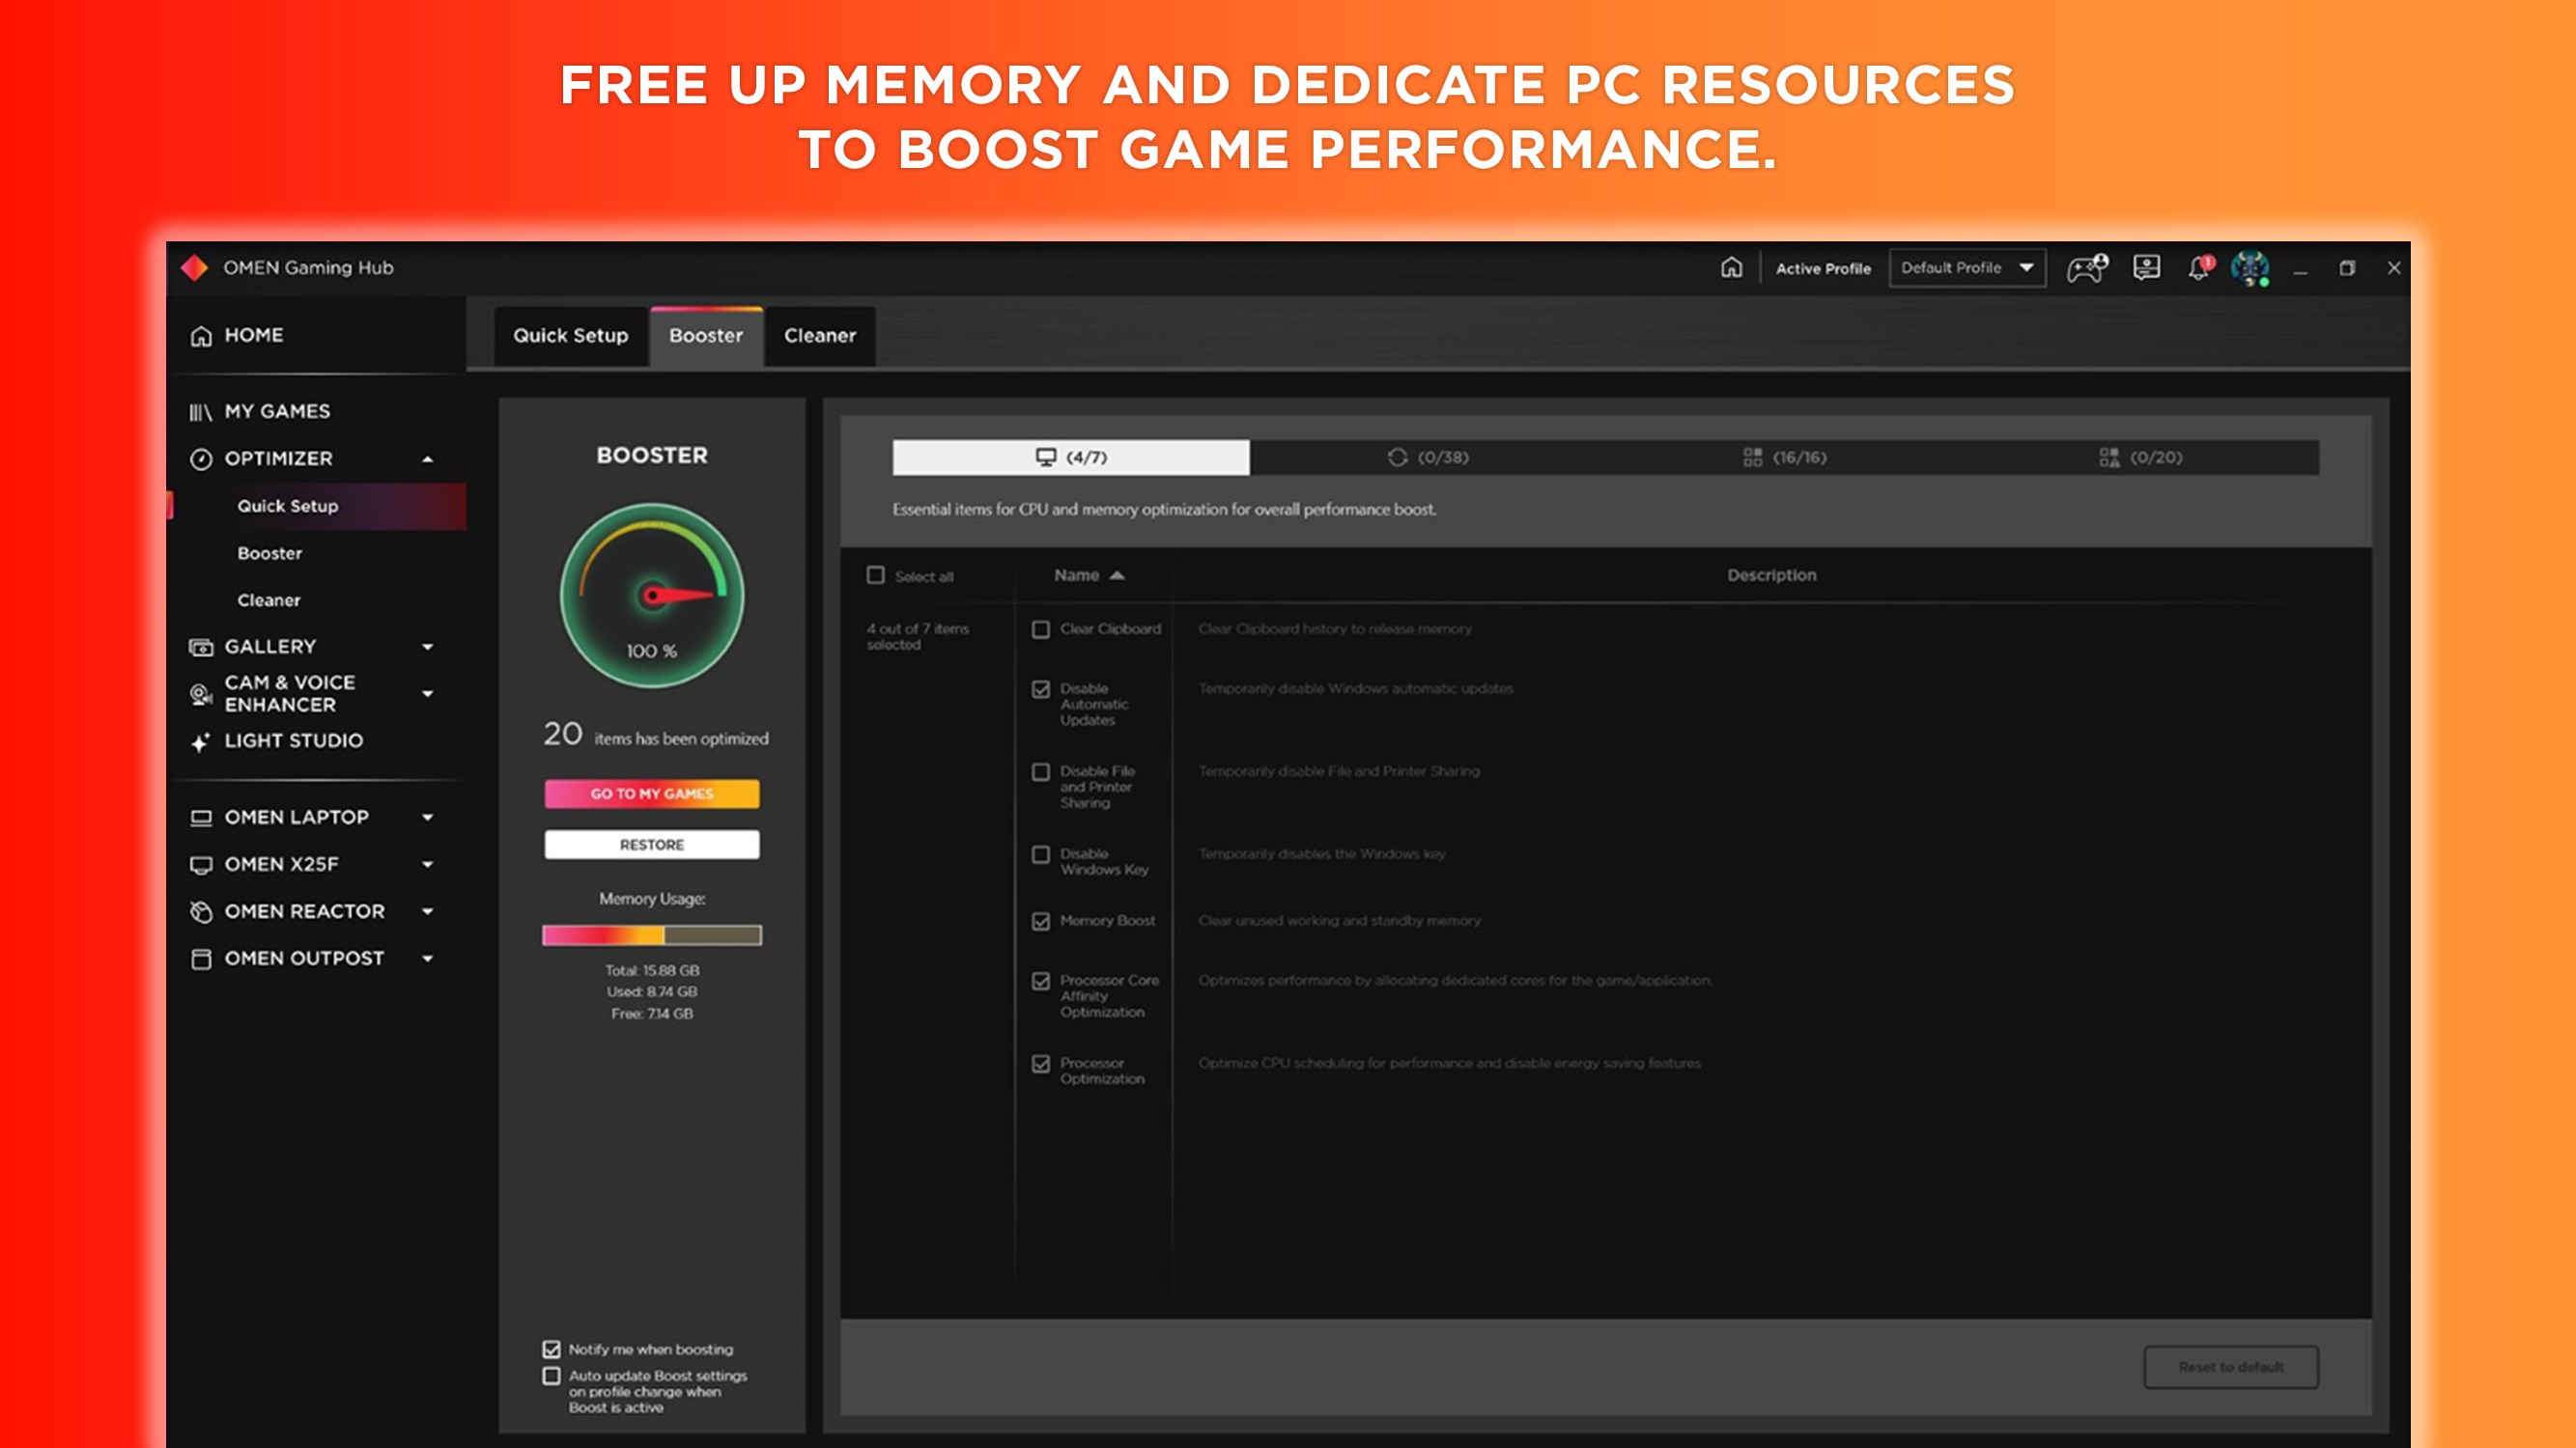Check the Clear Clipboard checkbox

coord(1041,629)
